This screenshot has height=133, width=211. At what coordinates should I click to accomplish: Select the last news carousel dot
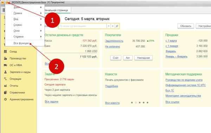coord(147,103)
